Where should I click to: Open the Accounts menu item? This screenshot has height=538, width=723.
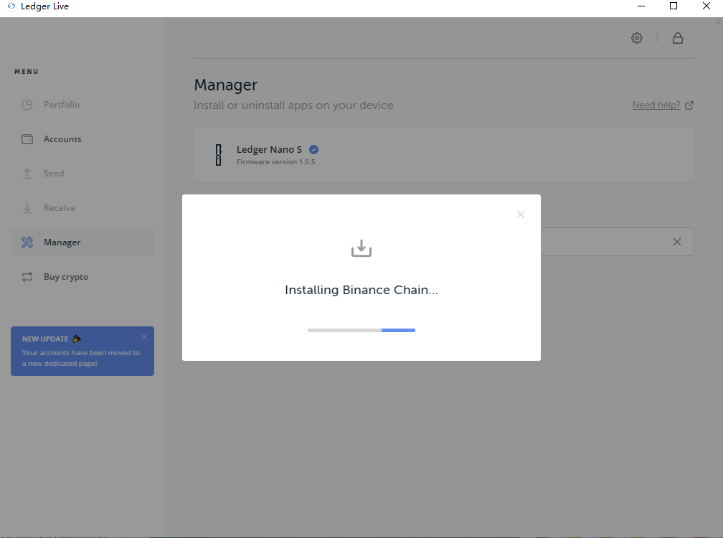(x=62, y=139)
